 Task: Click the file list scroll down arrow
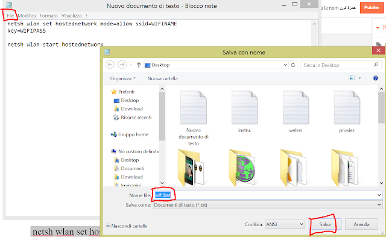[x=381, y=183]
